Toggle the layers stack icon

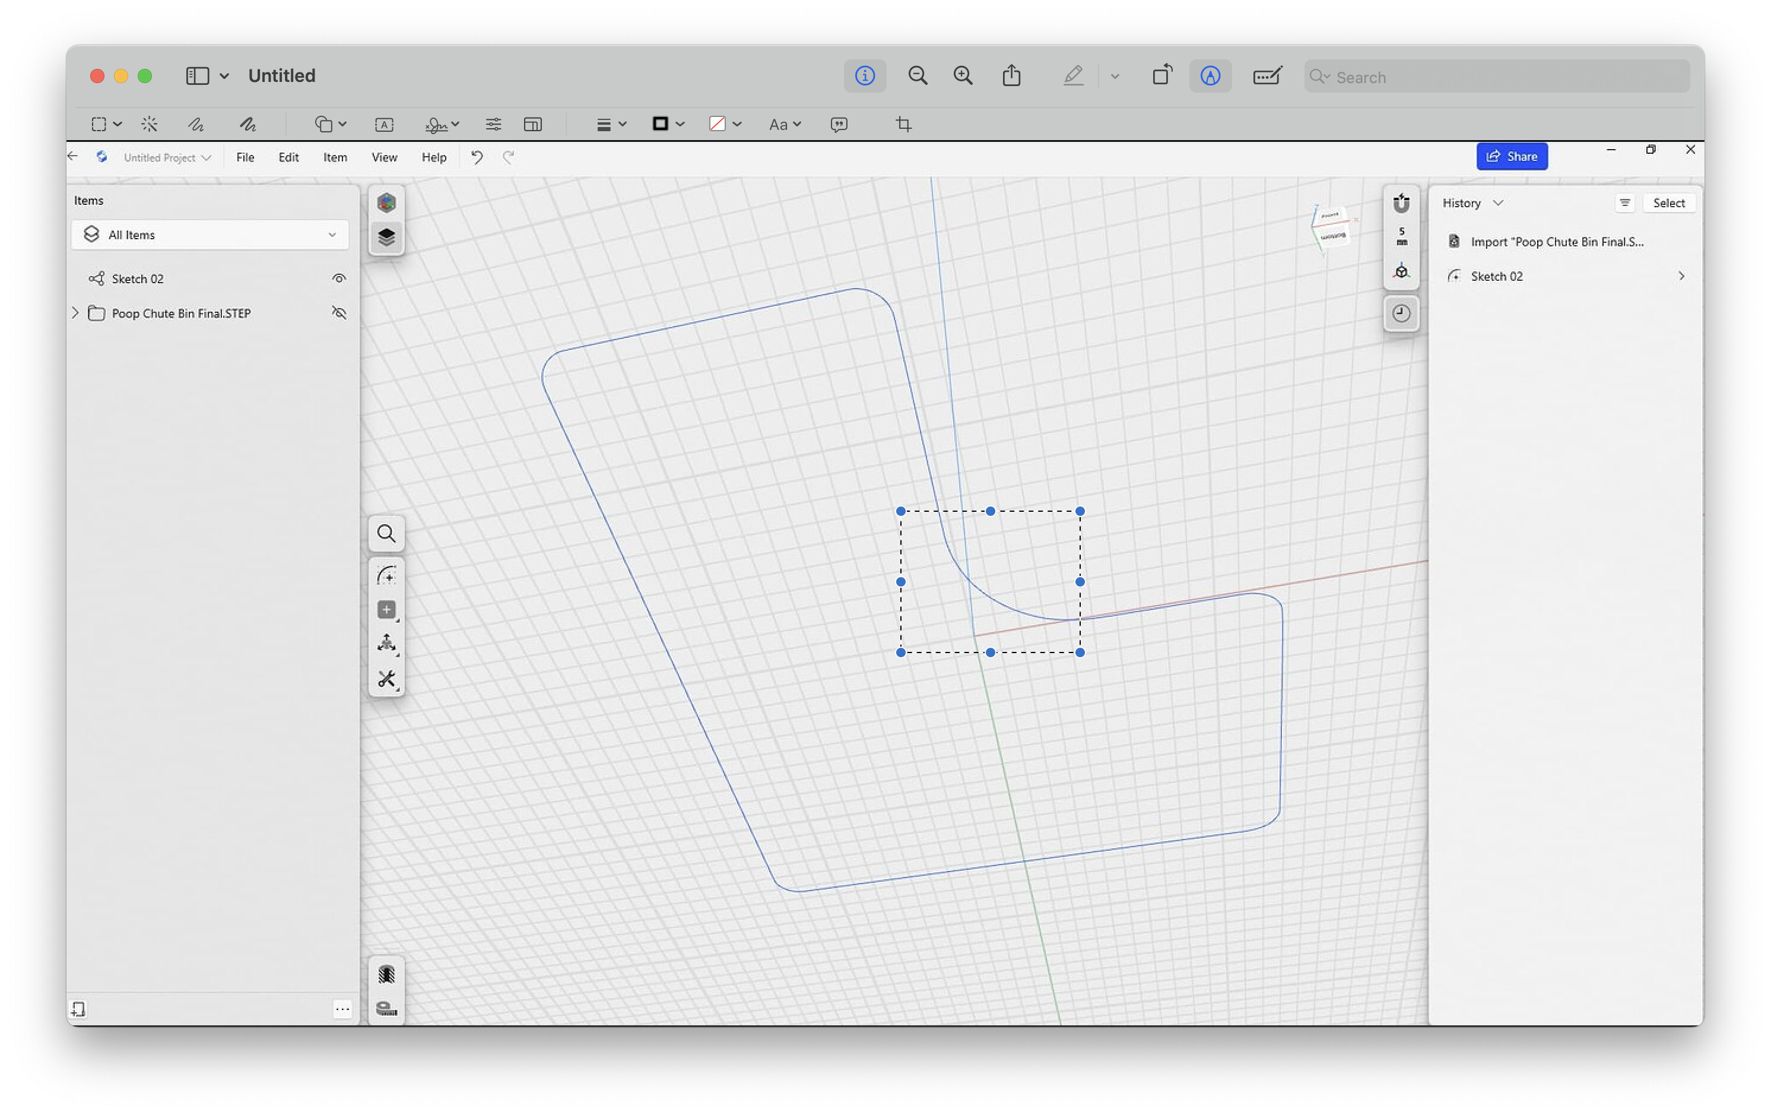tap(386, 237)
